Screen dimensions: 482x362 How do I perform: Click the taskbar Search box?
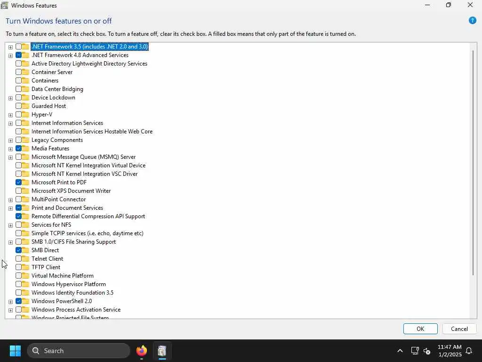79,351
